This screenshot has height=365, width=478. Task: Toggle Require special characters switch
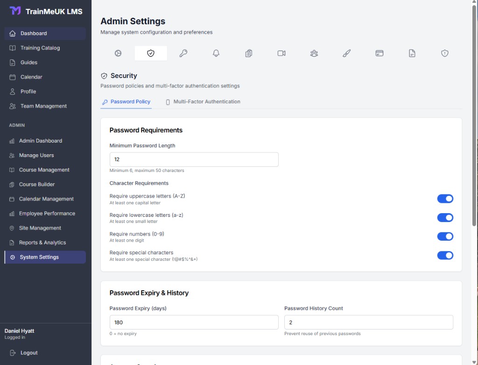click(x=445, y=256)
